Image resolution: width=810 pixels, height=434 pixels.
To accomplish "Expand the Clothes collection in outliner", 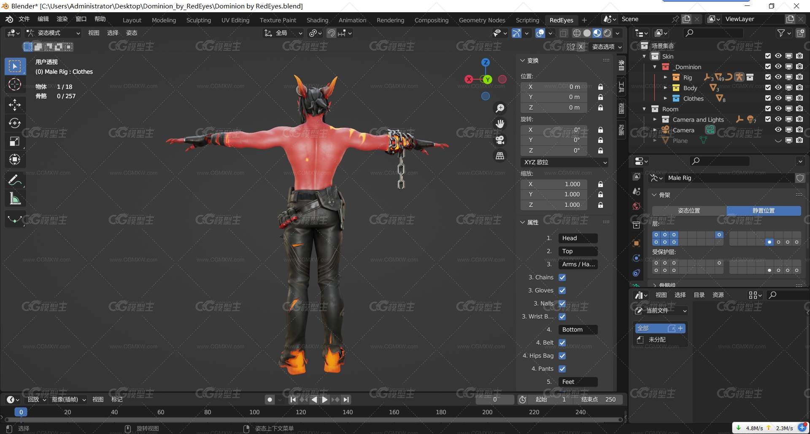I will point(665,98).
